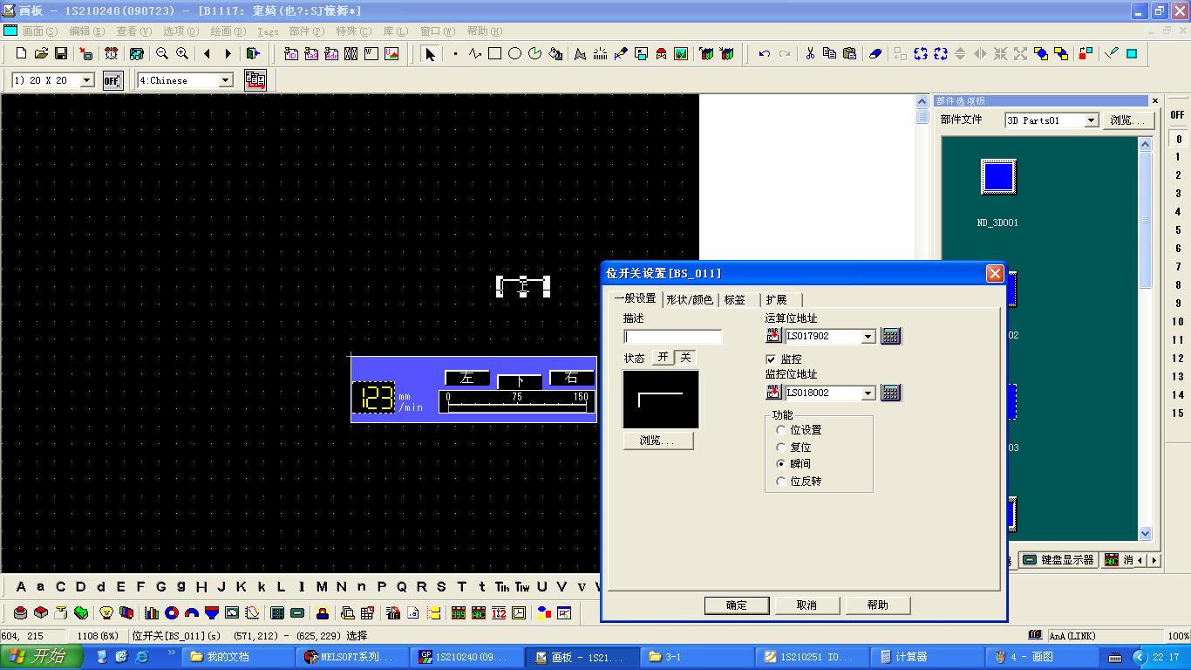Click the 浏览... button under state preview

point(658,441)
